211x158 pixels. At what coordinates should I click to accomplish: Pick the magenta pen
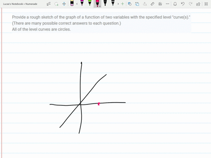[82, 3]
